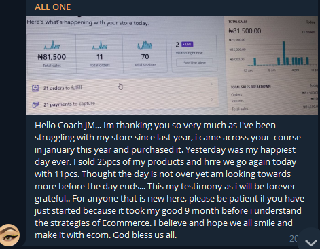Click the Total sessions sparkline icon

point(145,45)
